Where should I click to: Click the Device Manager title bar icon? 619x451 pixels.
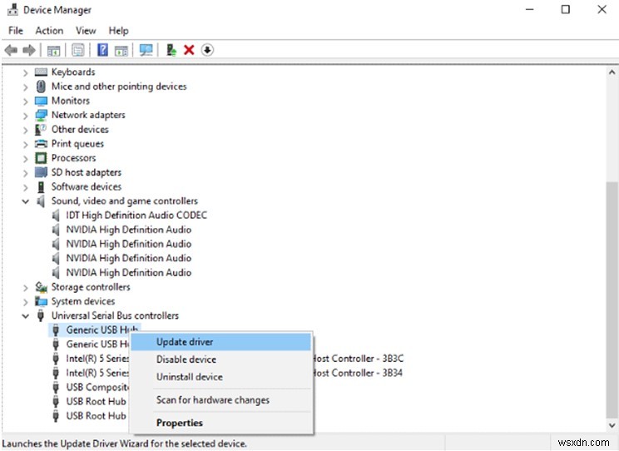(13, 9)
